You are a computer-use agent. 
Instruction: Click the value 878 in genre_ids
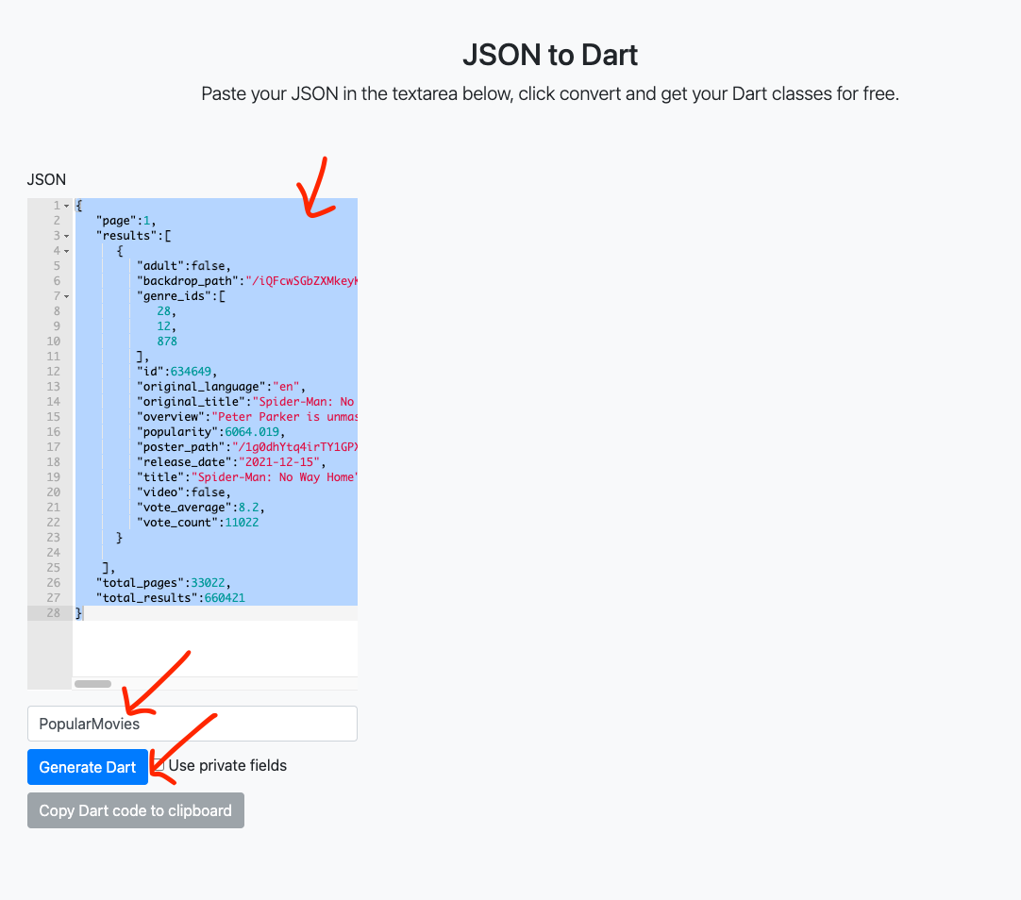pos(167,341)
